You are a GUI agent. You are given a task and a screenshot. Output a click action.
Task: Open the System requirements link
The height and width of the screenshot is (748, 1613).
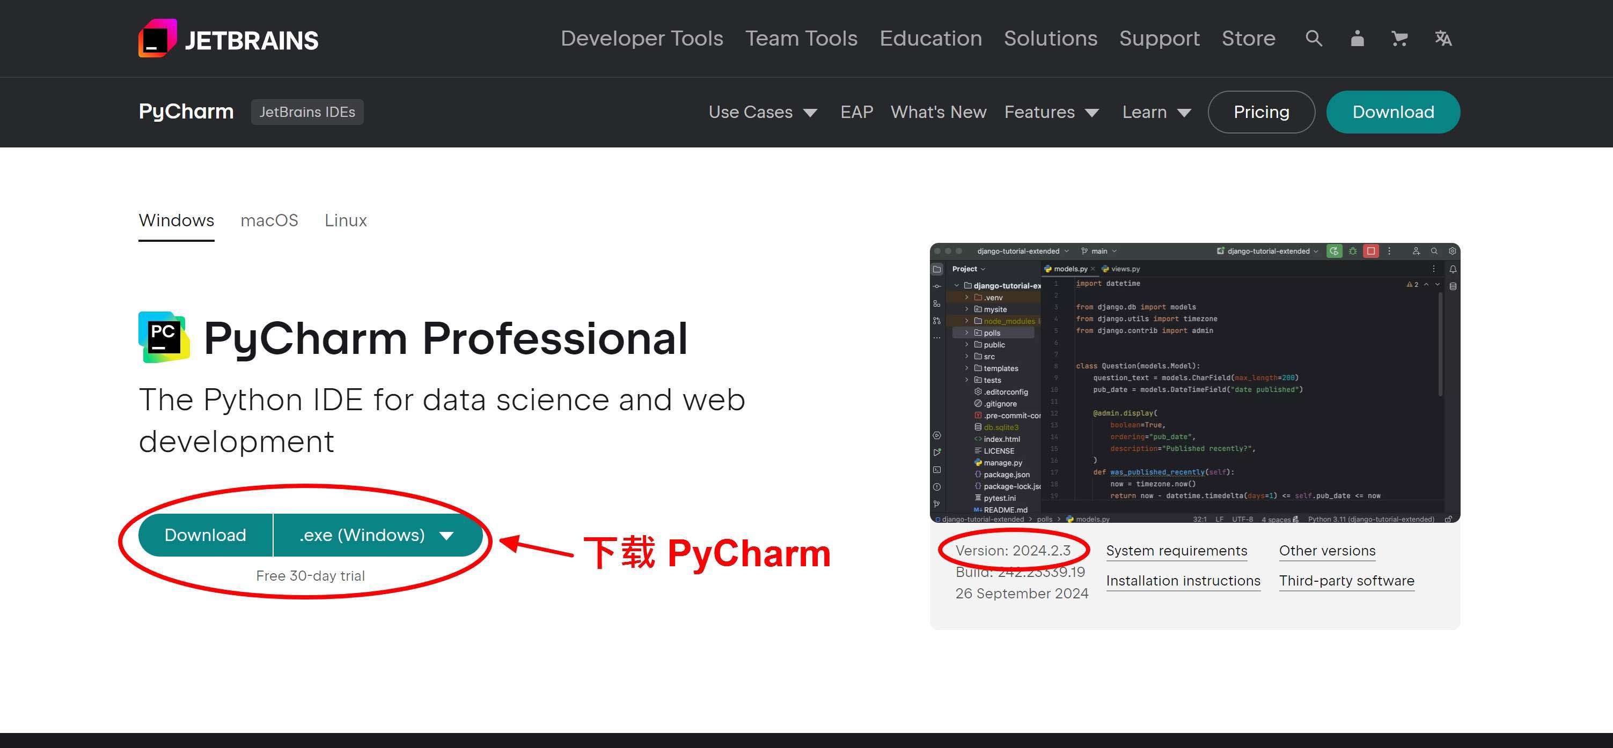pyautogui.click(x=1176, y=551)
